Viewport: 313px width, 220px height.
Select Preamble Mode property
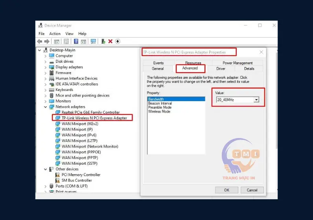click(160, 107)
